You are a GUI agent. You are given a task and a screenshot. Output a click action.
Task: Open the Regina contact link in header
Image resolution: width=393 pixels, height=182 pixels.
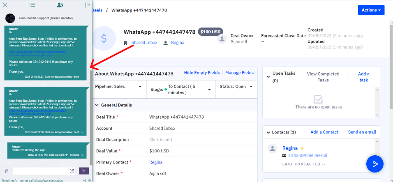tap(178, 43)
